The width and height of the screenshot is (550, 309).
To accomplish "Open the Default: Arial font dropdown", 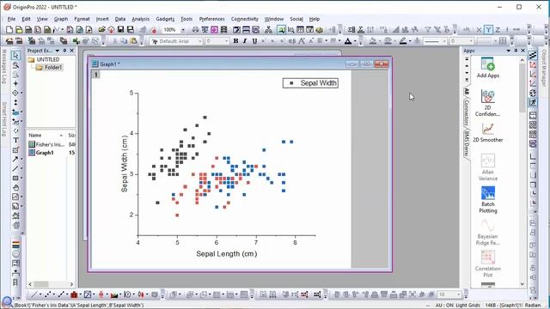I will (200, 41).
